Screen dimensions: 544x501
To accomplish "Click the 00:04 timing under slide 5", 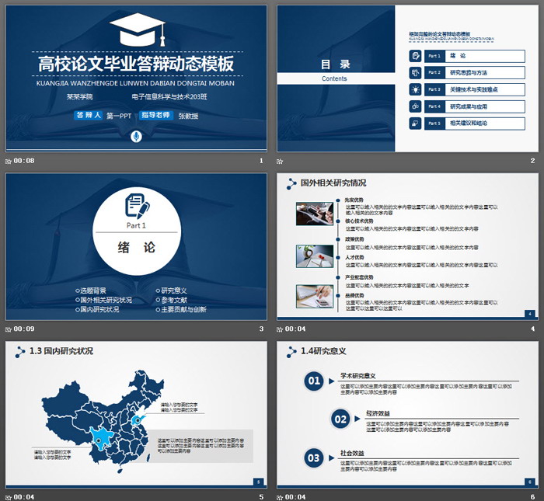I will pos(24,497).
